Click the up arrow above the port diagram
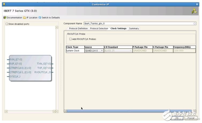The width and height of the screenshot is (202, 123). (57, 27)
